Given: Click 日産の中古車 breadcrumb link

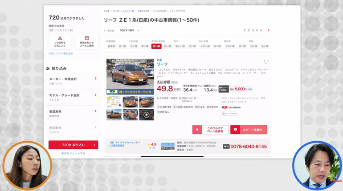Looking at the screenshot, I should click(x=143, y=11).
